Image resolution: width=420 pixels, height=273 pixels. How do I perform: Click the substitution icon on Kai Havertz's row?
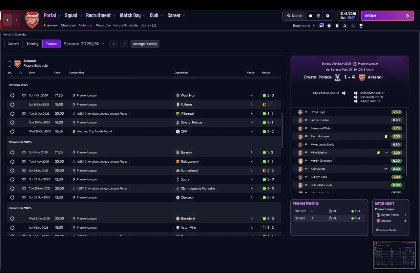coord(386,169)
